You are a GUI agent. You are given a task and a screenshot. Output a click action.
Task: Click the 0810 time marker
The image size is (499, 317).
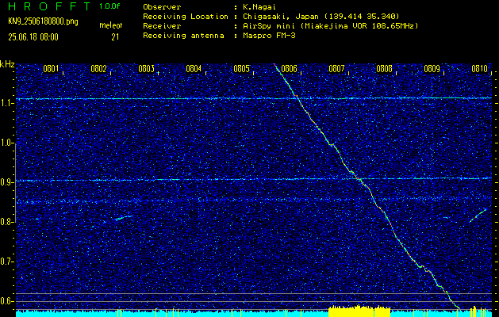[480, 69]
